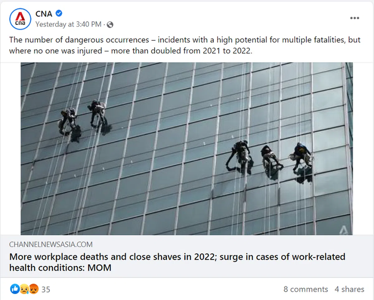The image size is (374, 300).
Task: Click the globe public audience icon
Action: (x=110, y=25)
